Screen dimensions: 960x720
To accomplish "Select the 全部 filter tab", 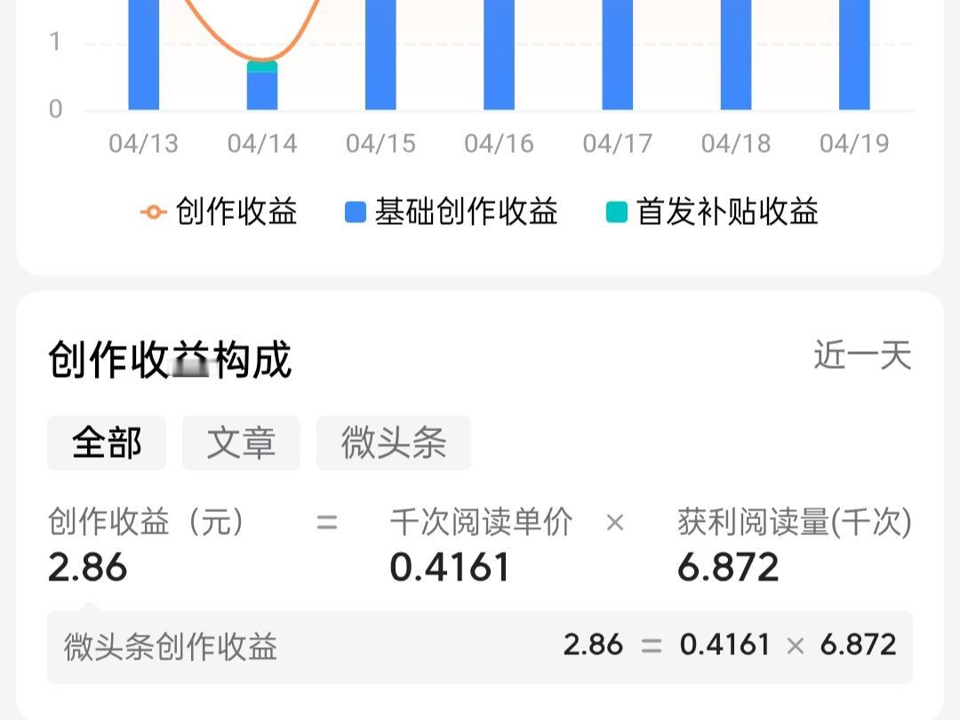I will 107,443.
